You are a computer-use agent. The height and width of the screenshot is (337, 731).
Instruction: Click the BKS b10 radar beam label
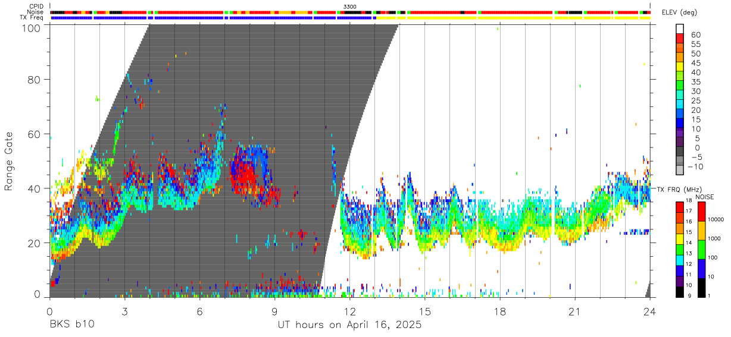pyautogui.click(x=71, y=325)
